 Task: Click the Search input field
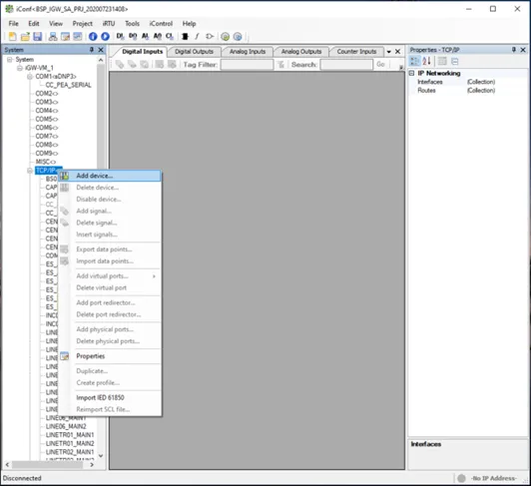(346, 64)
